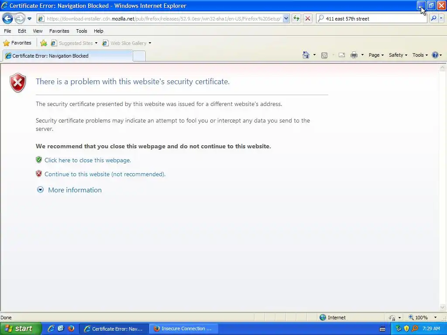This screenshot has height=335, width=447.
Task: Click the orange magnifier tray icon
Action: [x=415, y=328]
